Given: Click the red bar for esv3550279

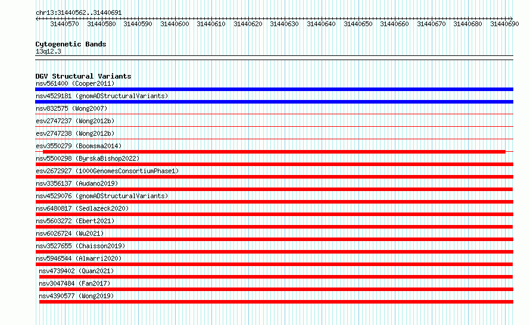Looking at the screenshot, I should 274,152.
